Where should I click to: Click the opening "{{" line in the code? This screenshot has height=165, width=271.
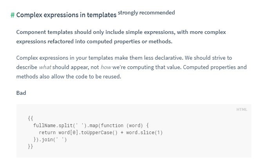(31, 118)
